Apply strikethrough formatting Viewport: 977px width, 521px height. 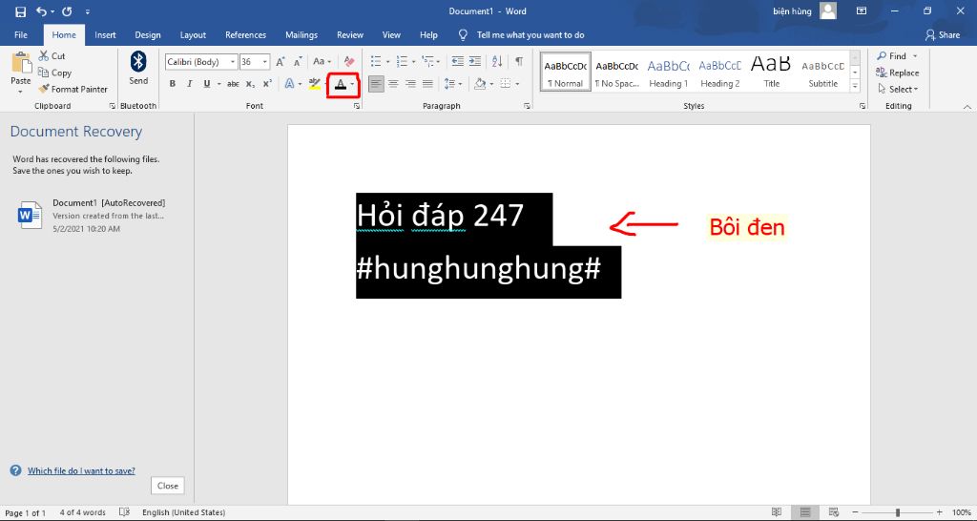pyautogui.click(x=233, y=84)
